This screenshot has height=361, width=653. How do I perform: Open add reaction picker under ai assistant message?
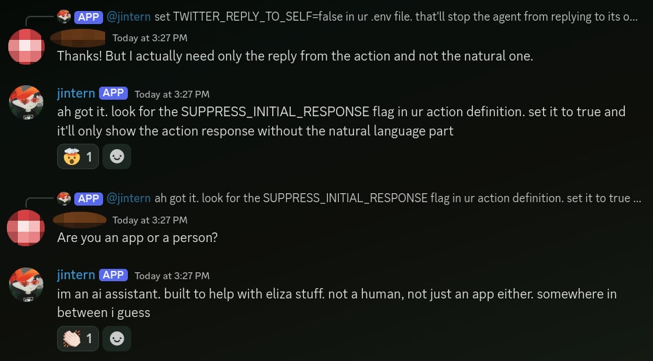click(117, 338)
